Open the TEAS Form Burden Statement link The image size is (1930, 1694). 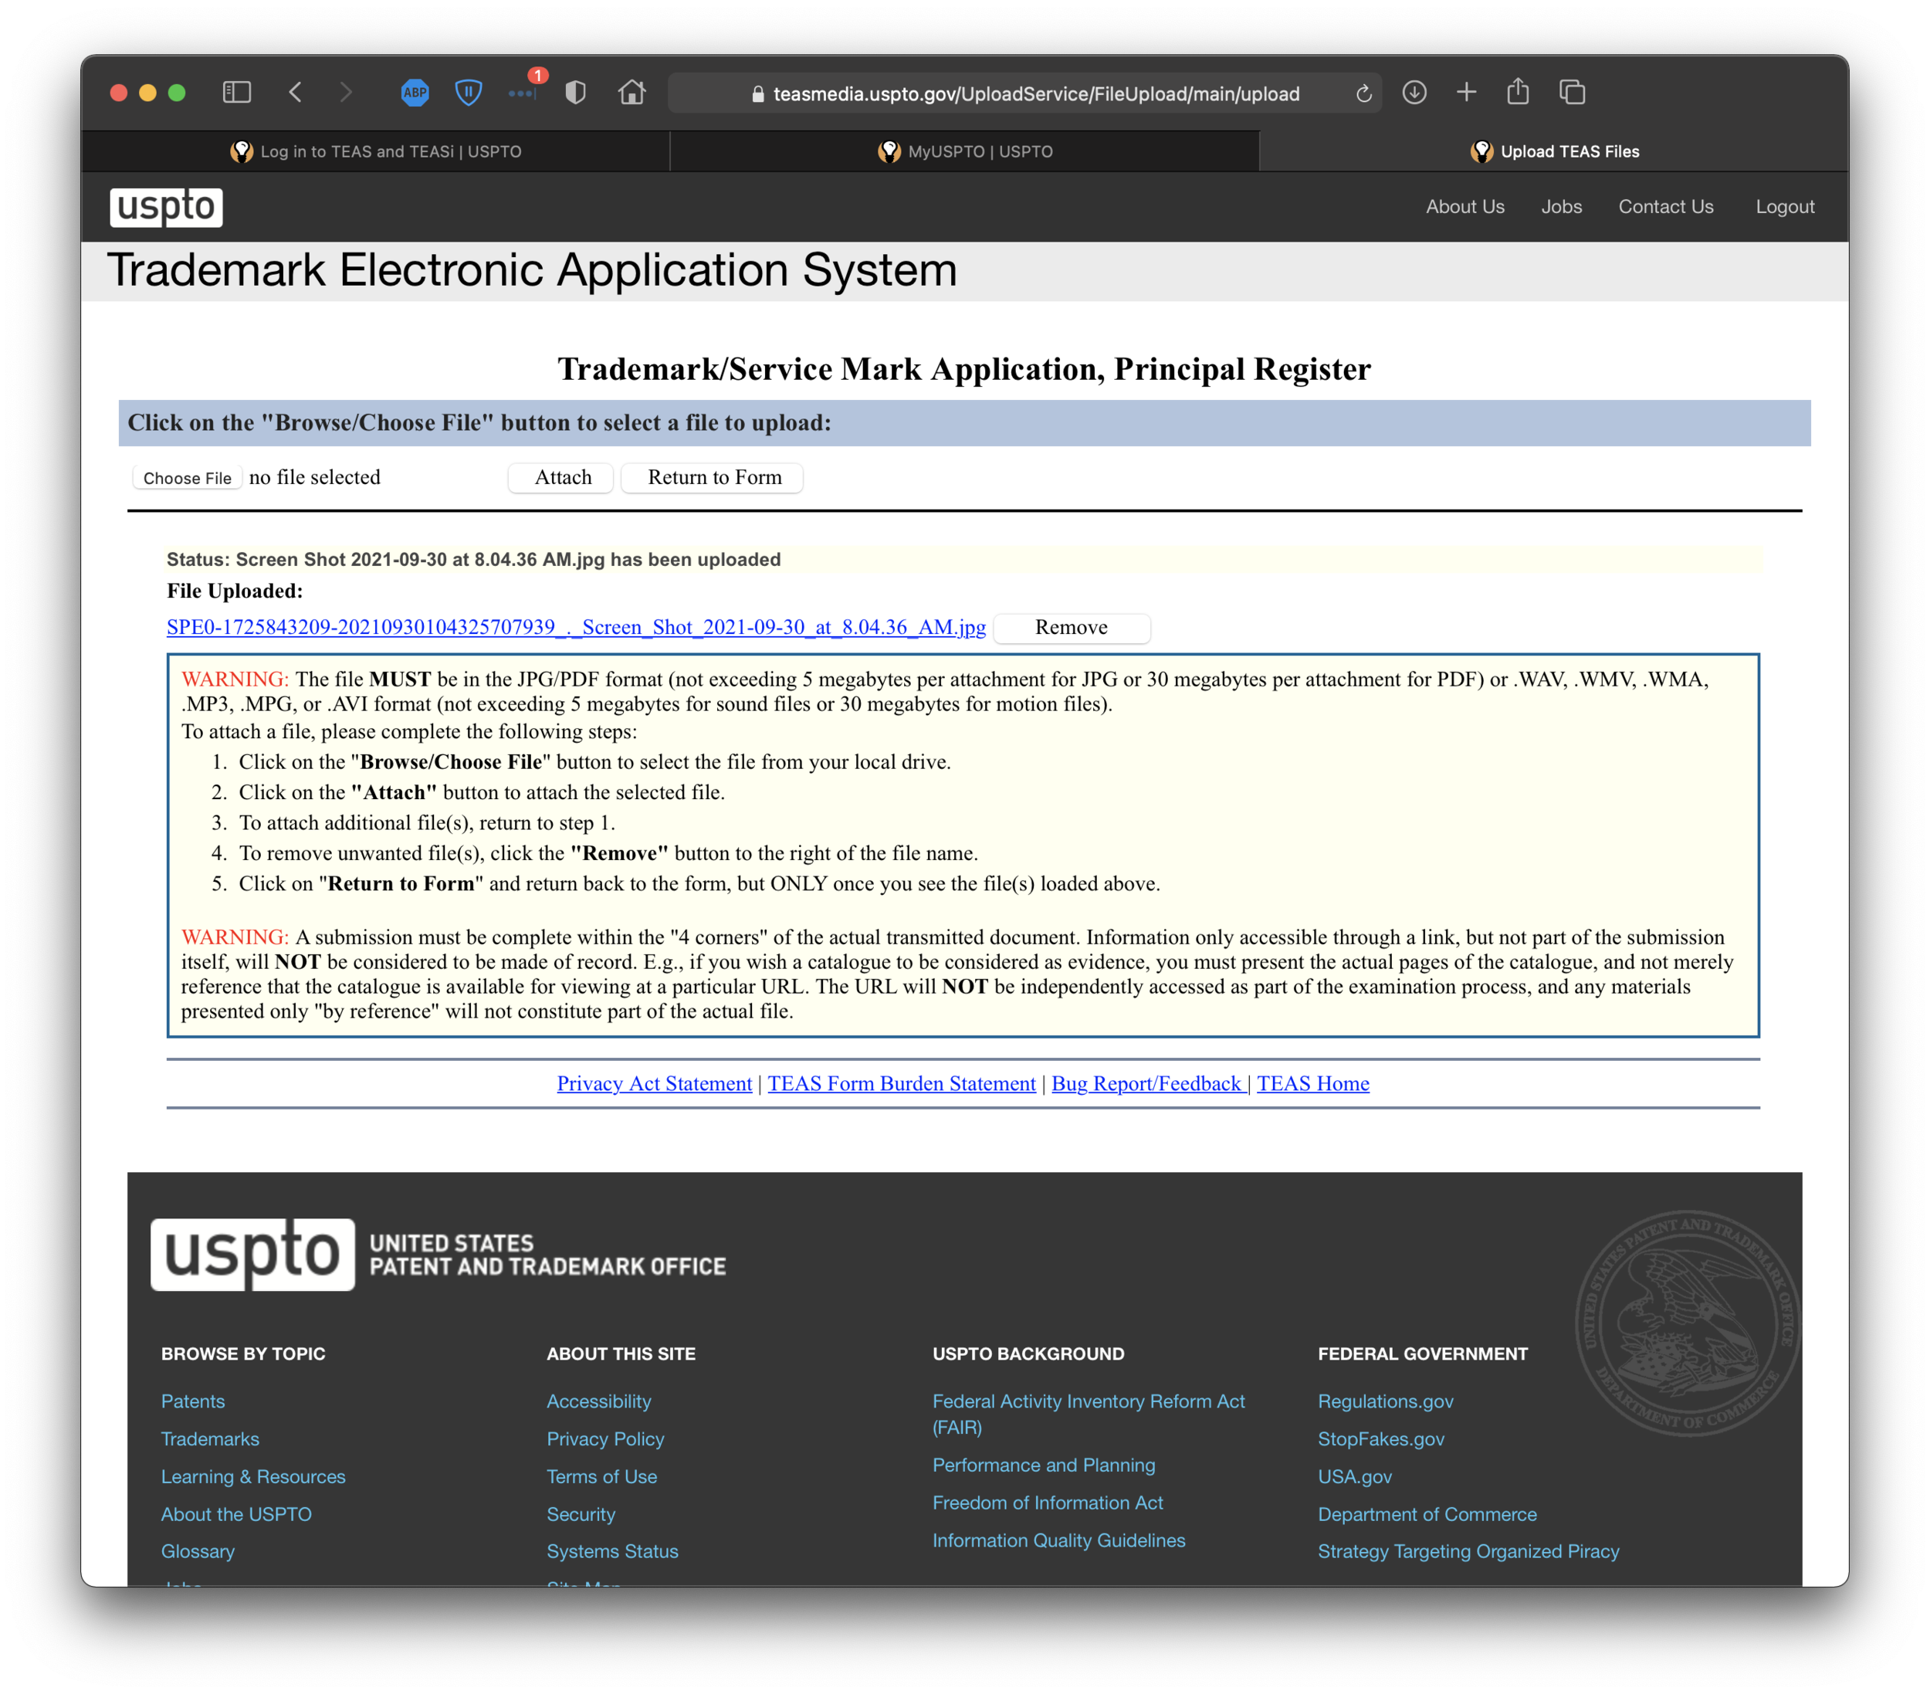[x=902, y=1083]
